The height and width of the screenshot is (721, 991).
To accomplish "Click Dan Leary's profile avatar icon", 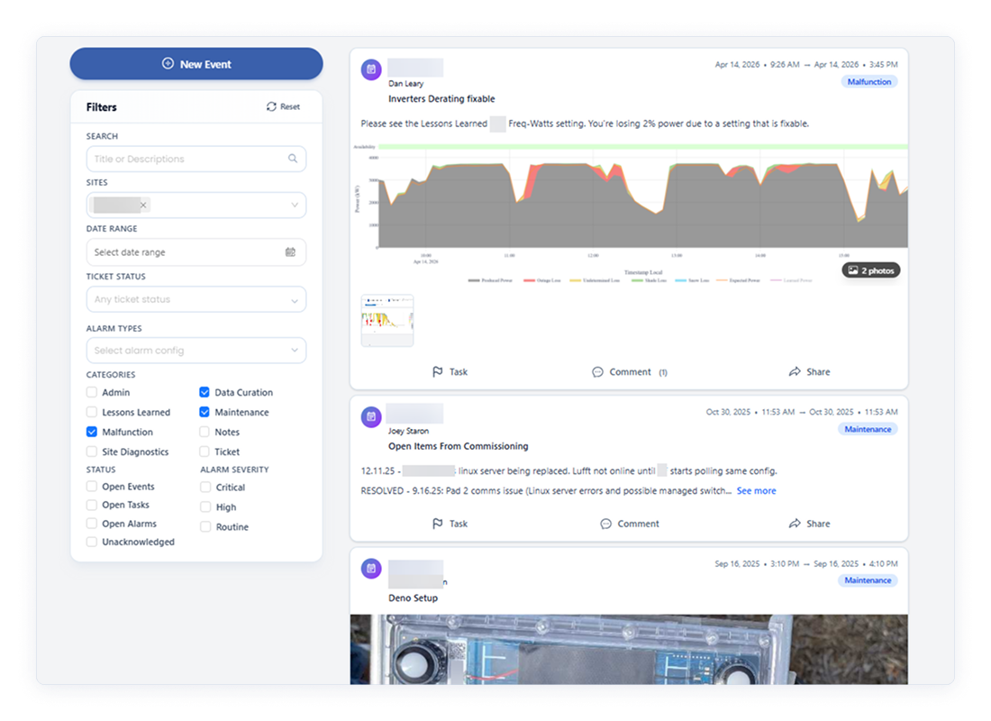I will 371,68.
